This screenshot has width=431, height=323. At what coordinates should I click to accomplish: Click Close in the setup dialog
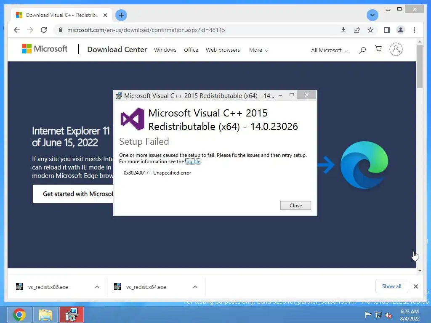point(295,205)
